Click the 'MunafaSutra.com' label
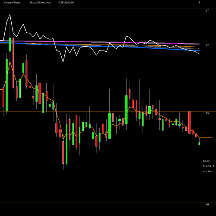Viewport: 216px width, 216px height. [40, 3]
